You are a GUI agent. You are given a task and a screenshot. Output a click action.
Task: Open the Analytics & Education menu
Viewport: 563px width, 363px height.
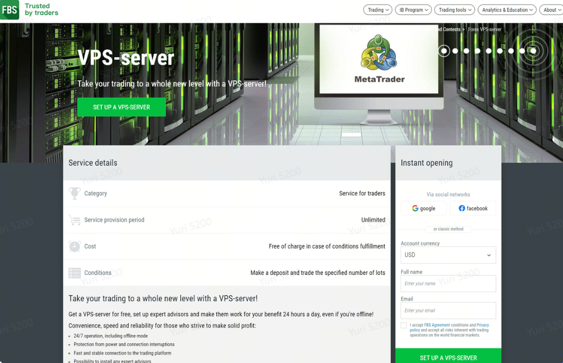click(x=507, y=10)
